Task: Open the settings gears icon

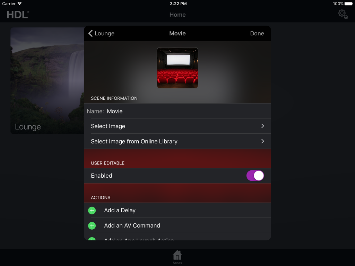Action: click(x=343, y=14)
